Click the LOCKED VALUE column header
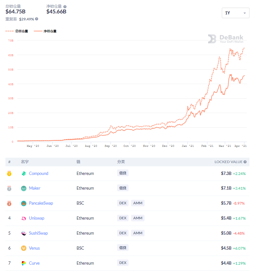Image resolution: width=253 pixels, height=271 pixels. coord(228,162)
